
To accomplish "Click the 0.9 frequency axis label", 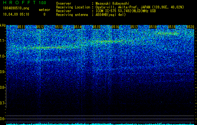I will tap(3, 72).
